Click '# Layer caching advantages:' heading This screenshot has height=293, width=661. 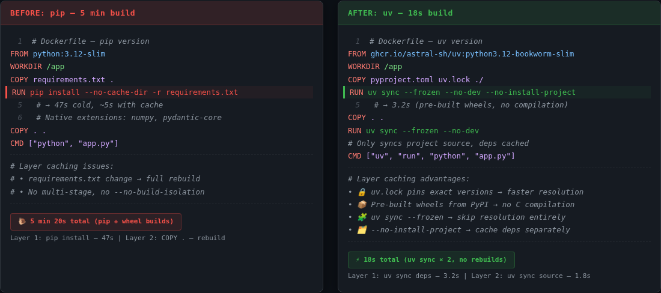[409, 179]
